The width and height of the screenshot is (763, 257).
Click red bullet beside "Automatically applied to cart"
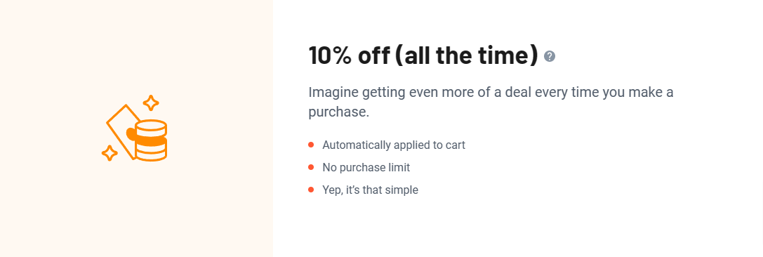(x=311, y=145)
